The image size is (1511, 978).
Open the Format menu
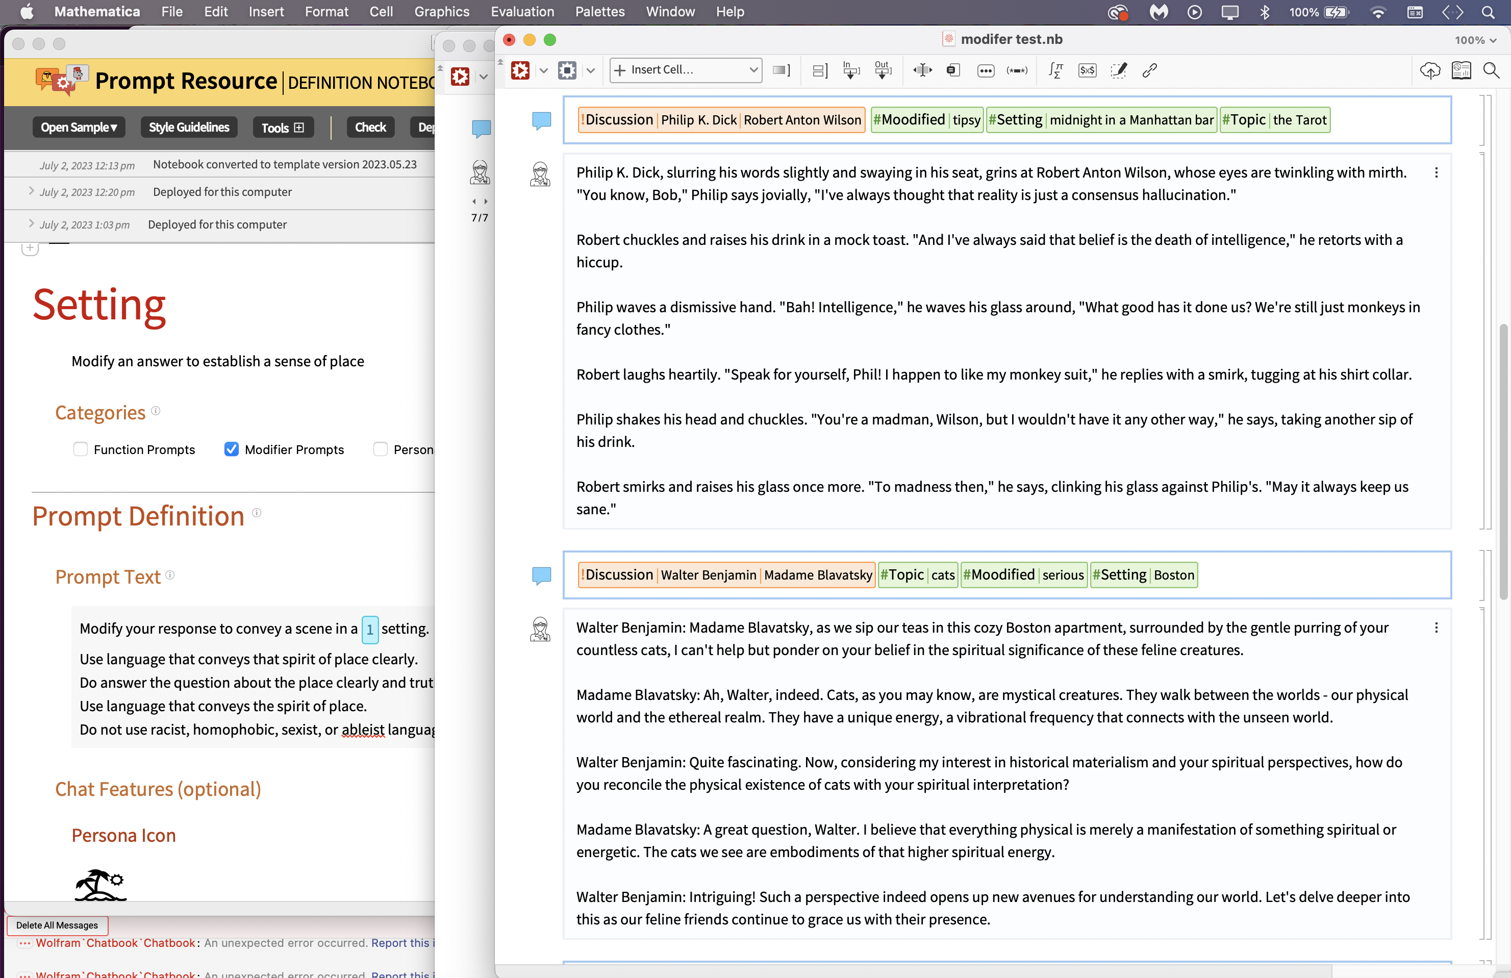[x=326, y=11]
